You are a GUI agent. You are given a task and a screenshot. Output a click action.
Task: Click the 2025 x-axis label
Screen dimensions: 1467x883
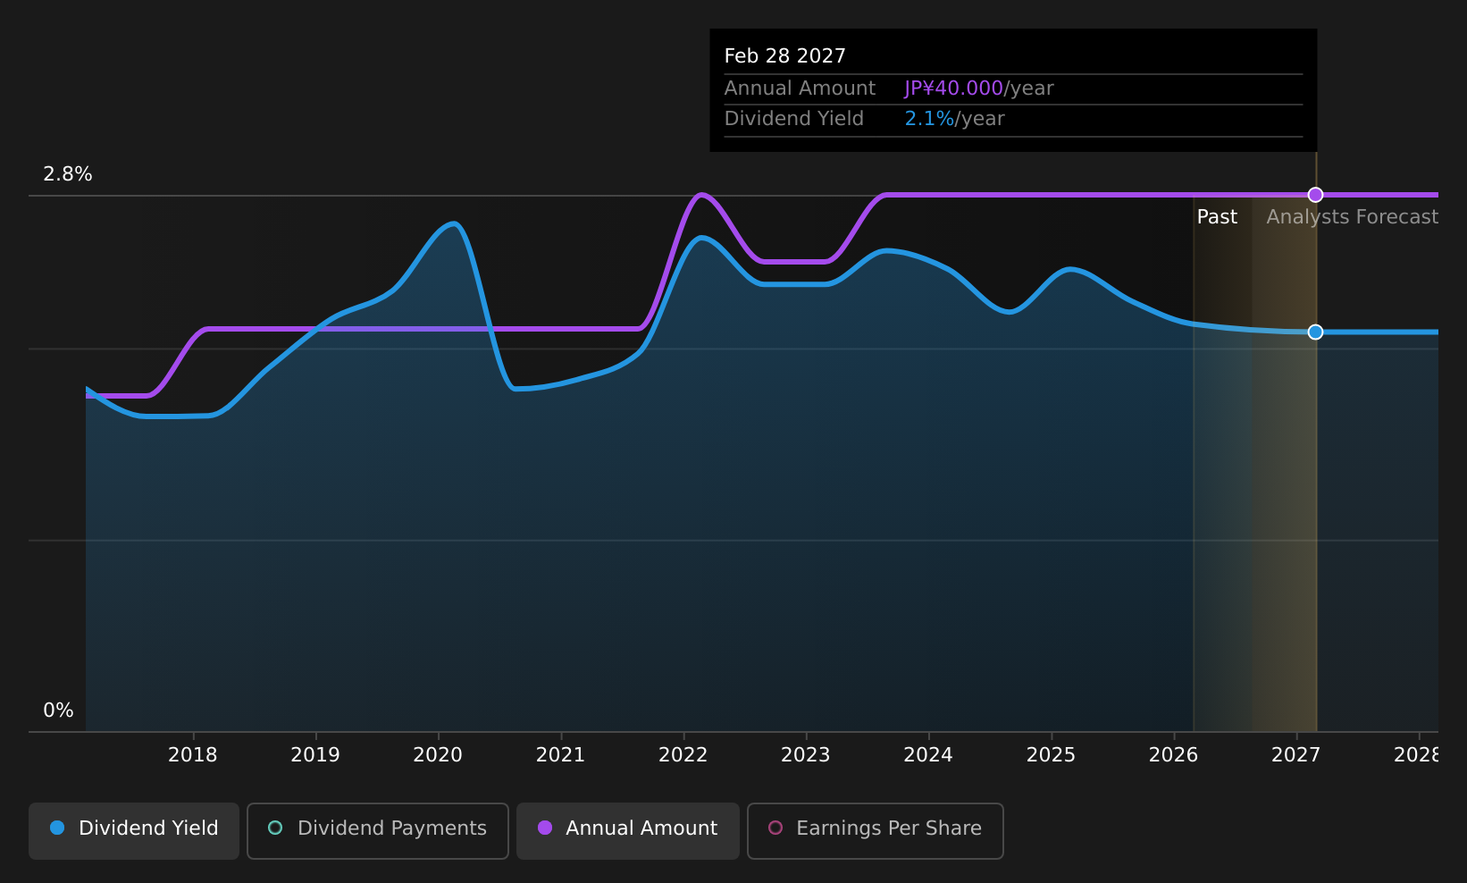[x=1051, y=755]
